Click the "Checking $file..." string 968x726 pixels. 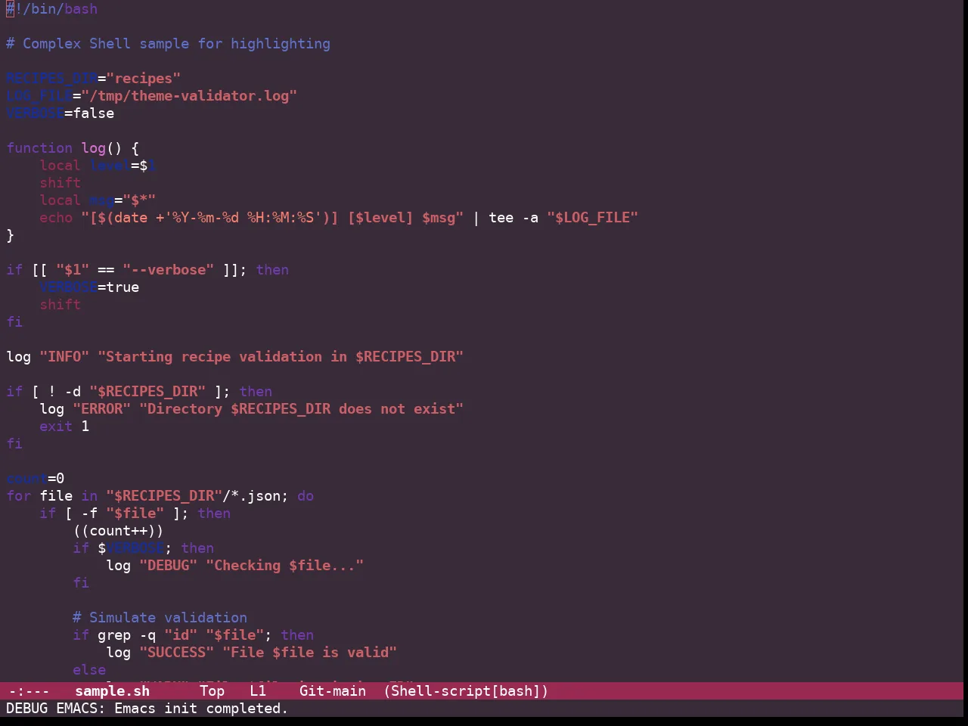(x=285, y=566)
